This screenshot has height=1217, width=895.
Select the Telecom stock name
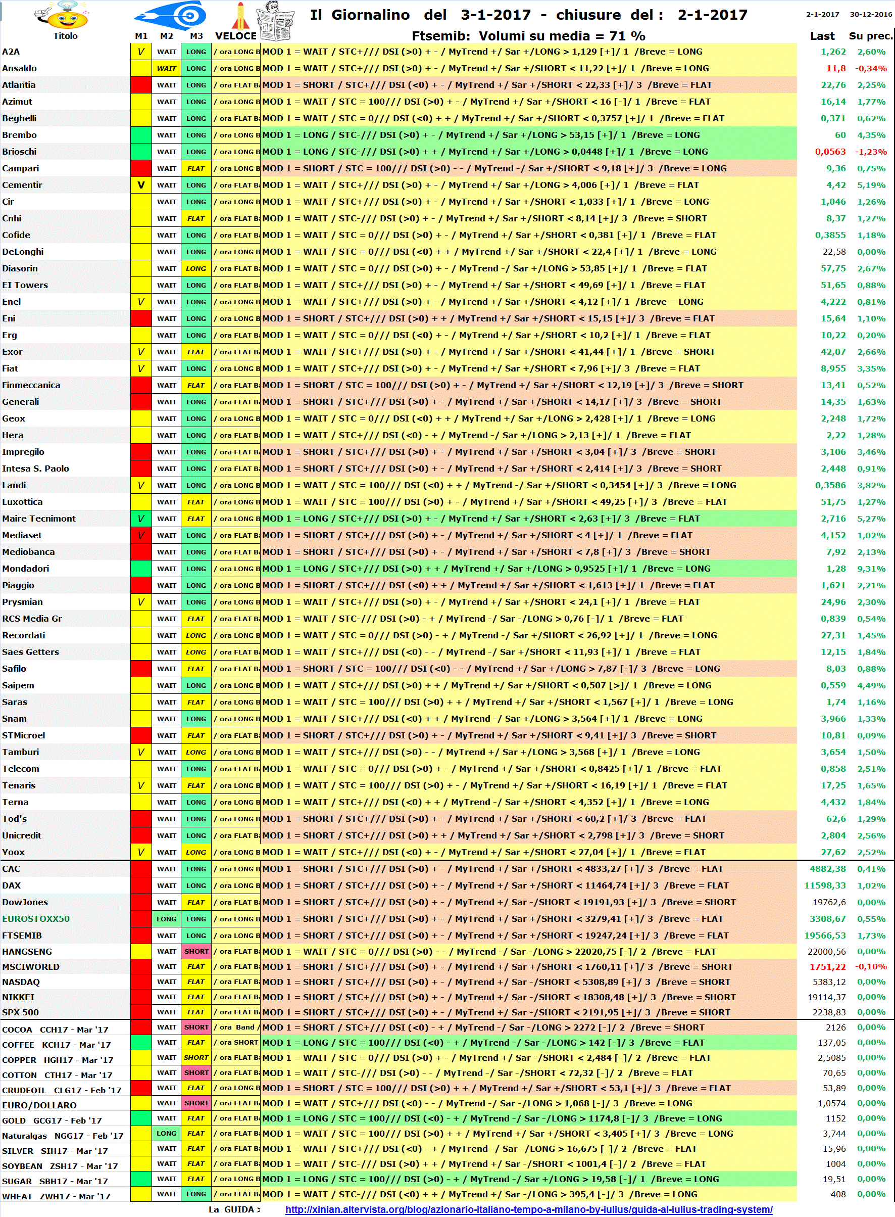pos(21,768)
